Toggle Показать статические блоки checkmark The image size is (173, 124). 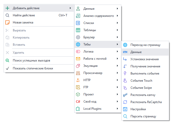pos(7,68)
